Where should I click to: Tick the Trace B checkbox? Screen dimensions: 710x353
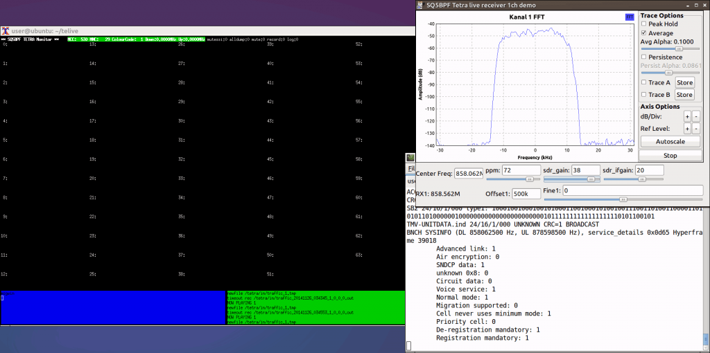pyautogui.click(x=644, y=95)
